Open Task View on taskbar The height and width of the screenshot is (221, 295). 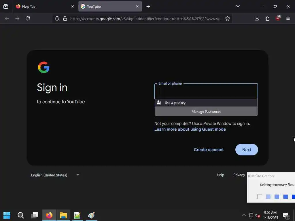[x=35, y=215]
